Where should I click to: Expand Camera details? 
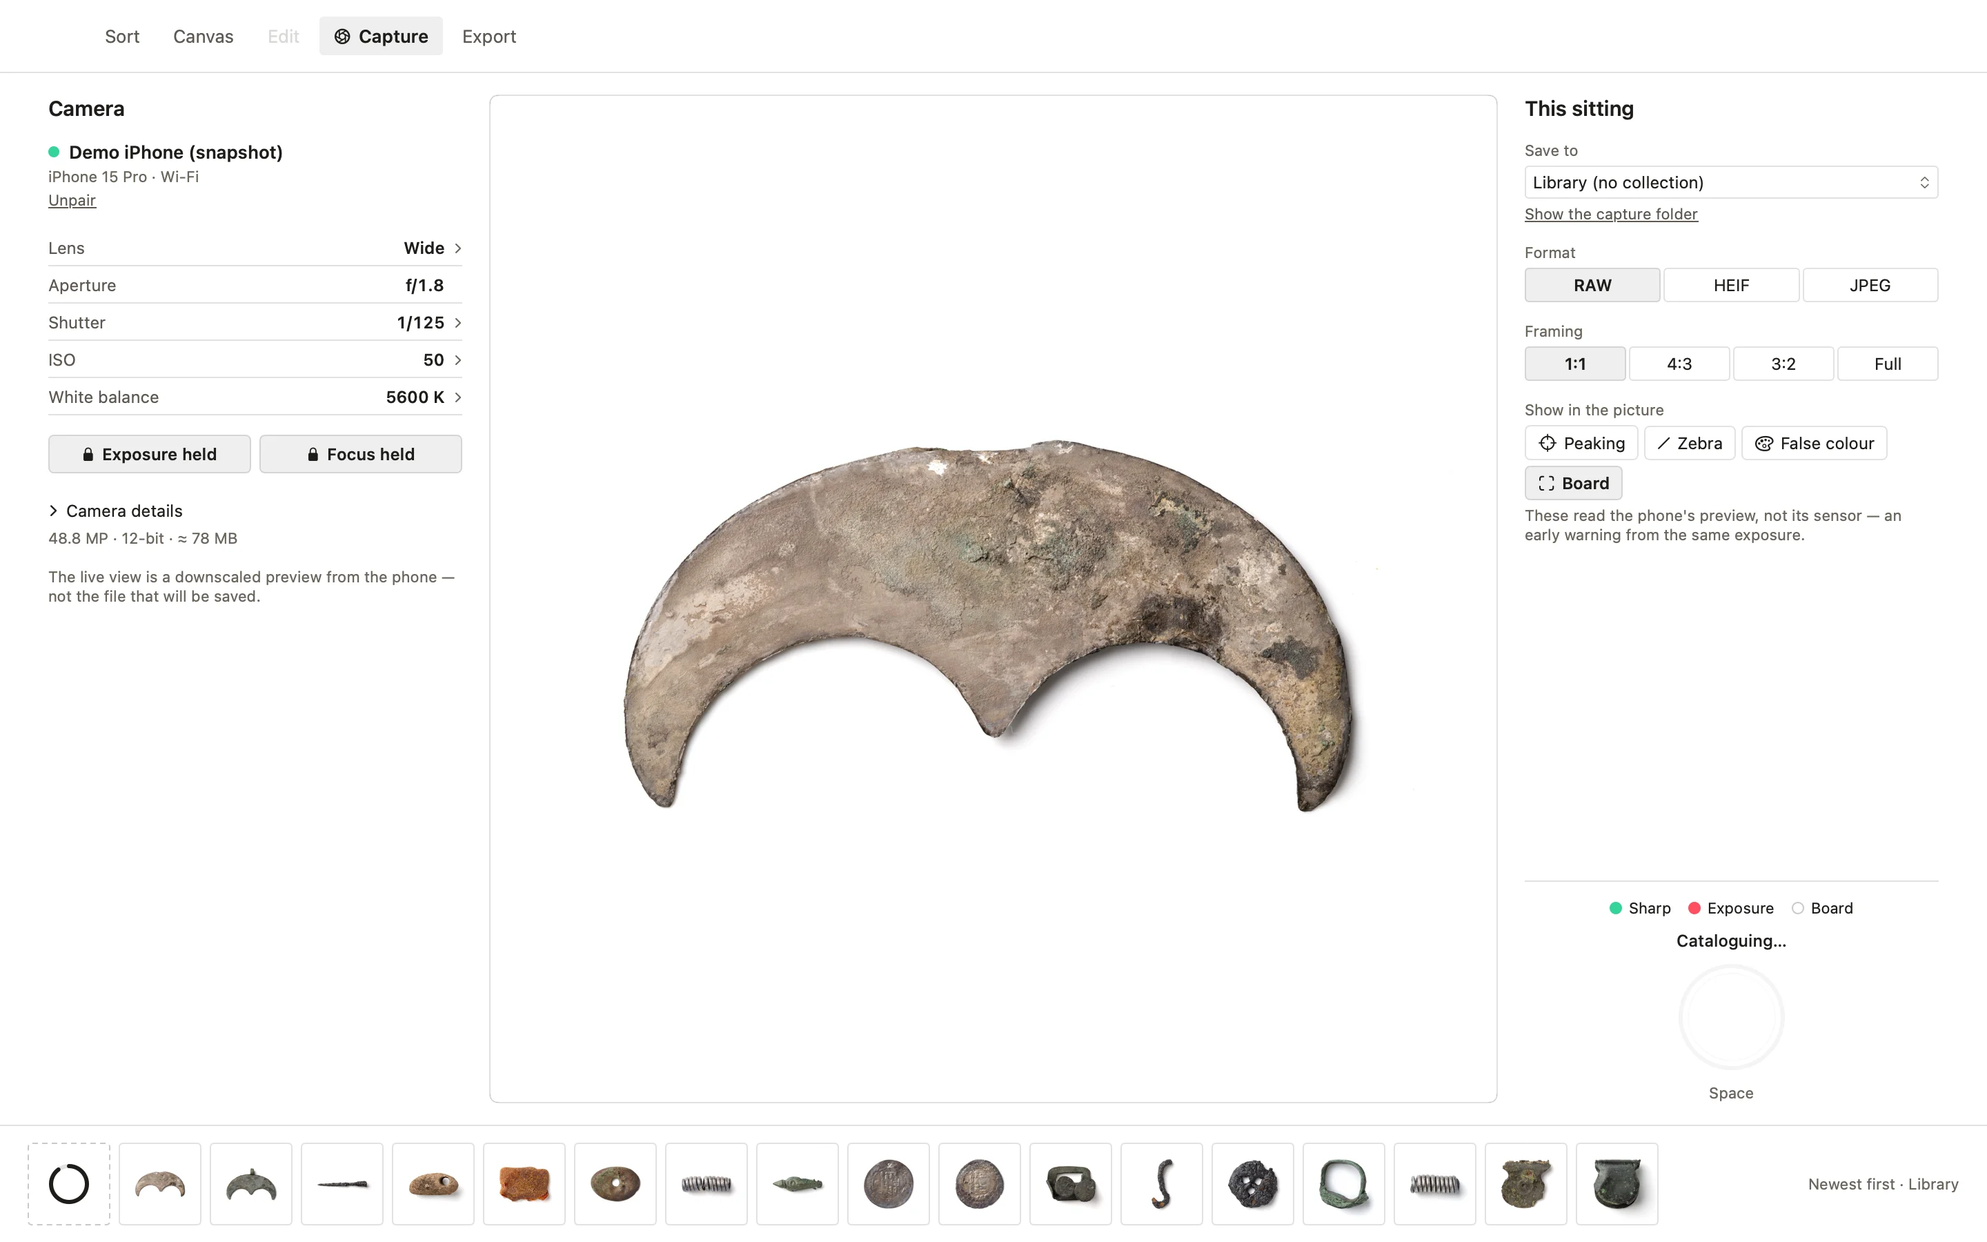click(116, 511)
